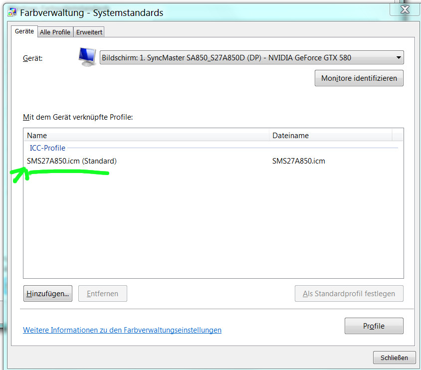This screenshot has height=370, width=421.
Task: Open the Weitere Informationen zu Farbverwaltungseinstellungen link
Action: coord(122,330)
